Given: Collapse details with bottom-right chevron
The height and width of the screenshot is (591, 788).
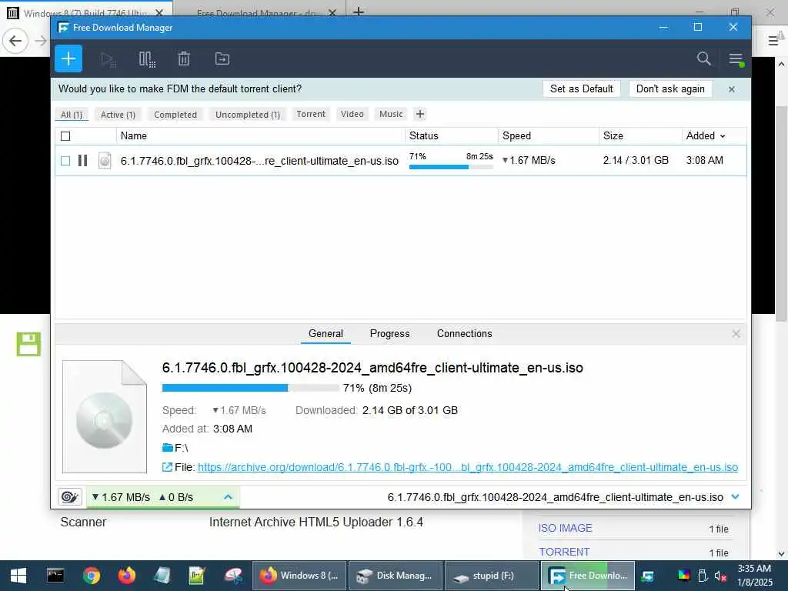Looking at the screenshot, I should tap(735, 496).
